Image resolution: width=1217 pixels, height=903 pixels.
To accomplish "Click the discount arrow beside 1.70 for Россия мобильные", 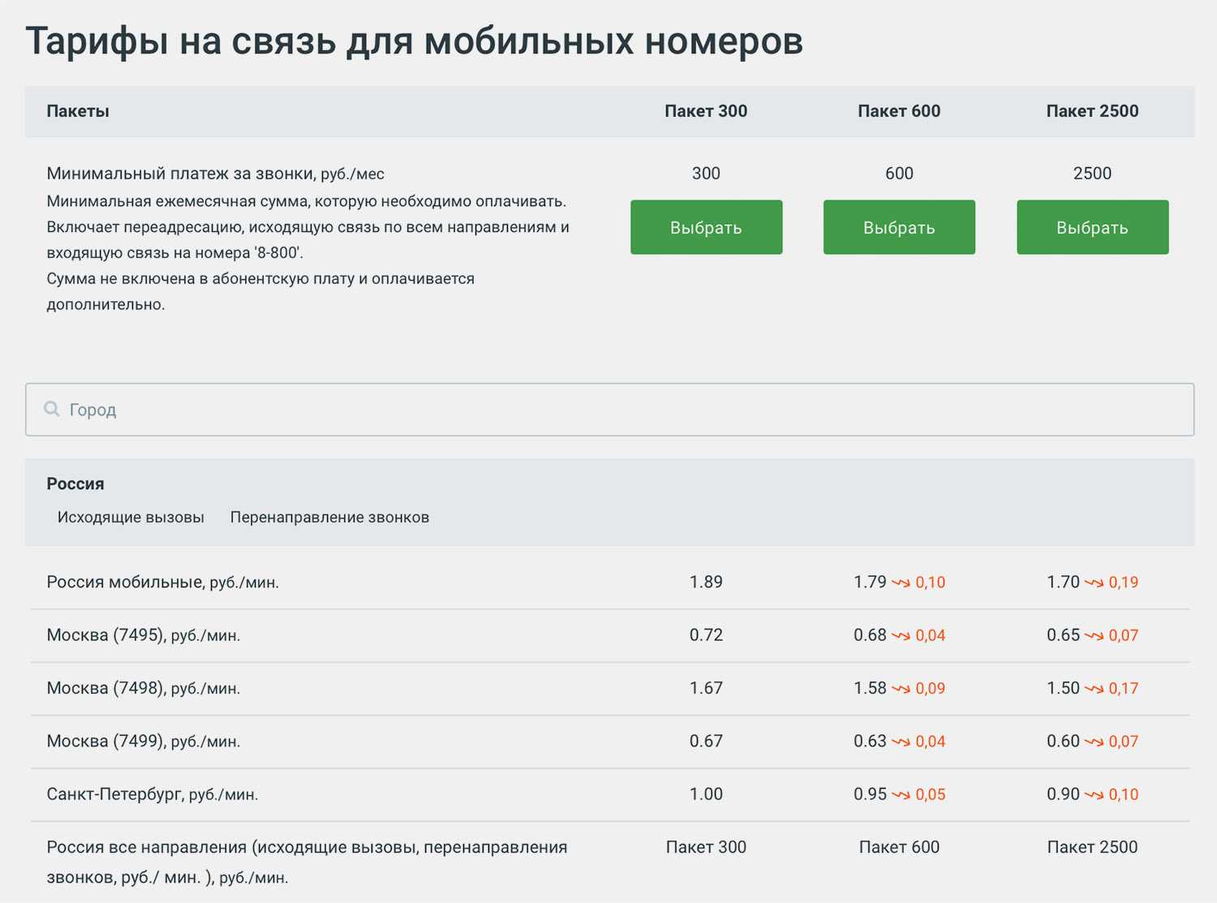I will [x=1094, y=583].
